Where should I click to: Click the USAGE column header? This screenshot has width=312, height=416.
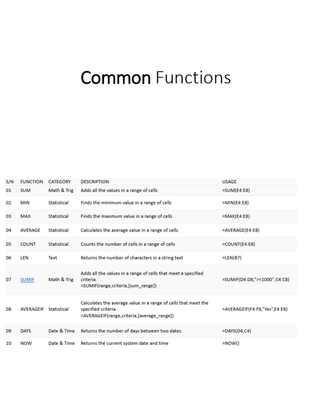pos(229,182)
